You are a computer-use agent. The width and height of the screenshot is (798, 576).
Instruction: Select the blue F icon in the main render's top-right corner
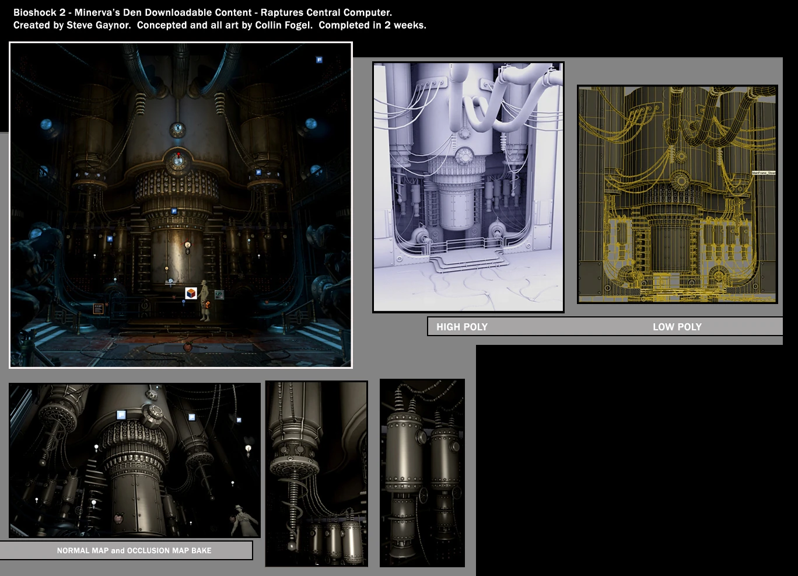(x=319, y=60)
